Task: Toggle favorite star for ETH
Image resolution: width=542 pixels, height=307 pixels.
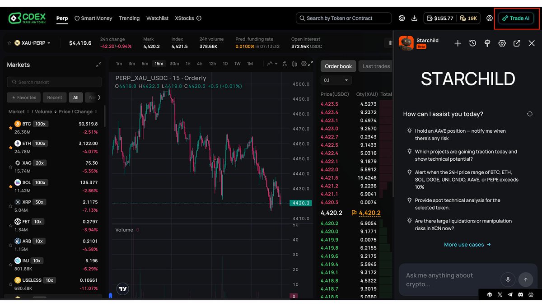Action: pos(10,148)
